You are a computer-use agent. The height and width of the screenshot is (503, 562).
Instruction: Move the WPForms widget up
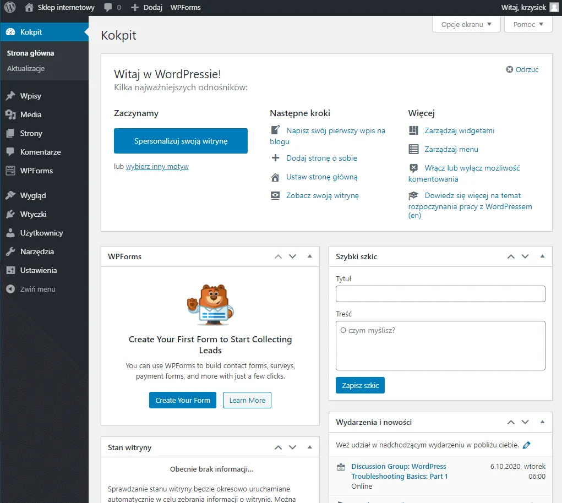[278, 256]
